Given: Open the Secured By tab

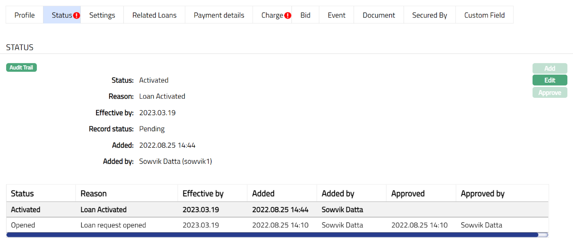Looking at the screenshot, I should pos(430,15).
